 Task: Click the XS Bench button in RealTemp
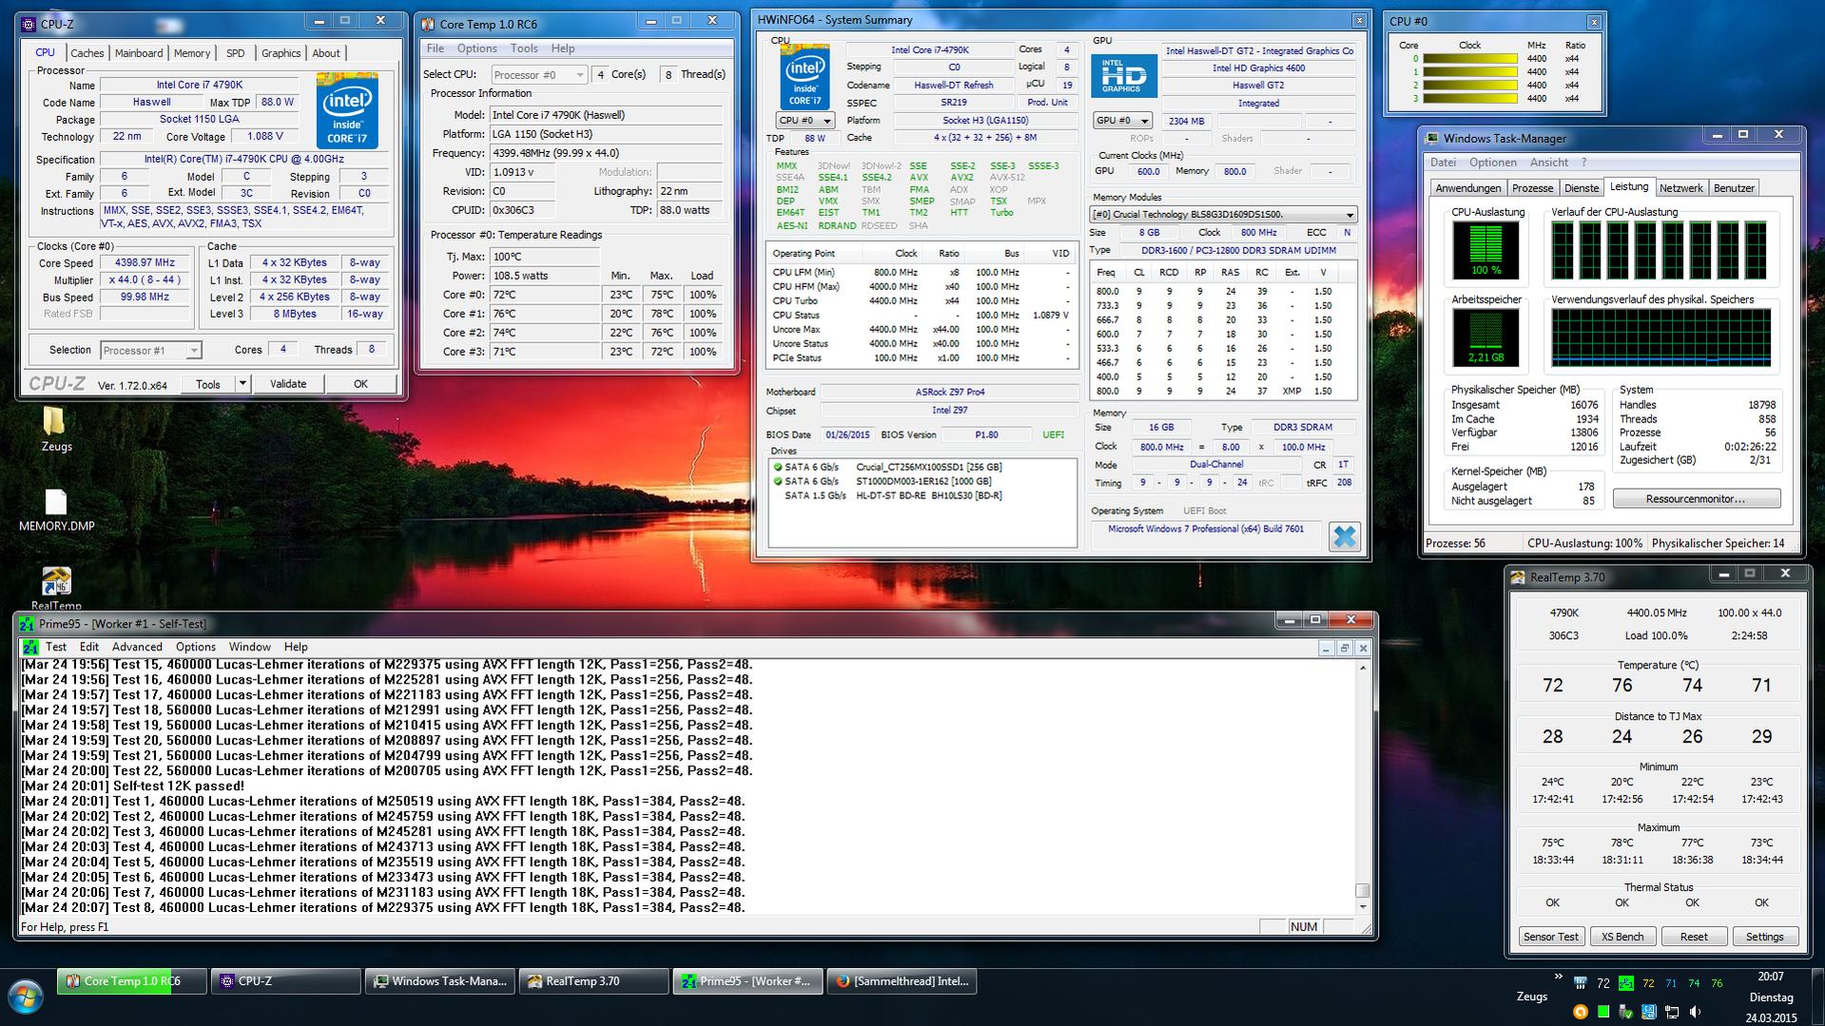1621,937
